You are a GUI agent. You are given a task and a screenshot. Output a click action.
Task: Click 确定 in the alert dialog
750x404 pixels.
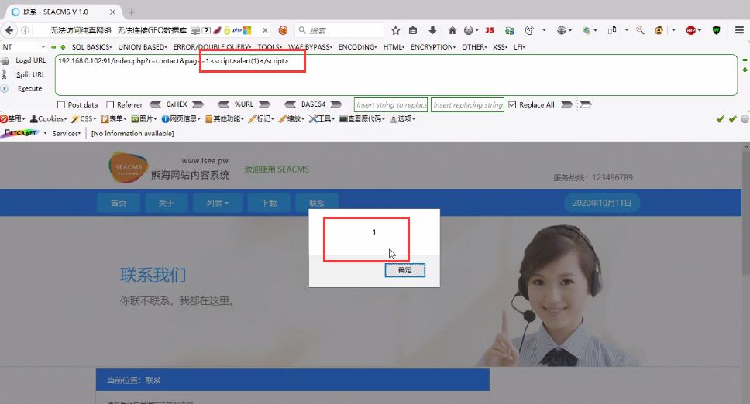click(x=405, y=270)
